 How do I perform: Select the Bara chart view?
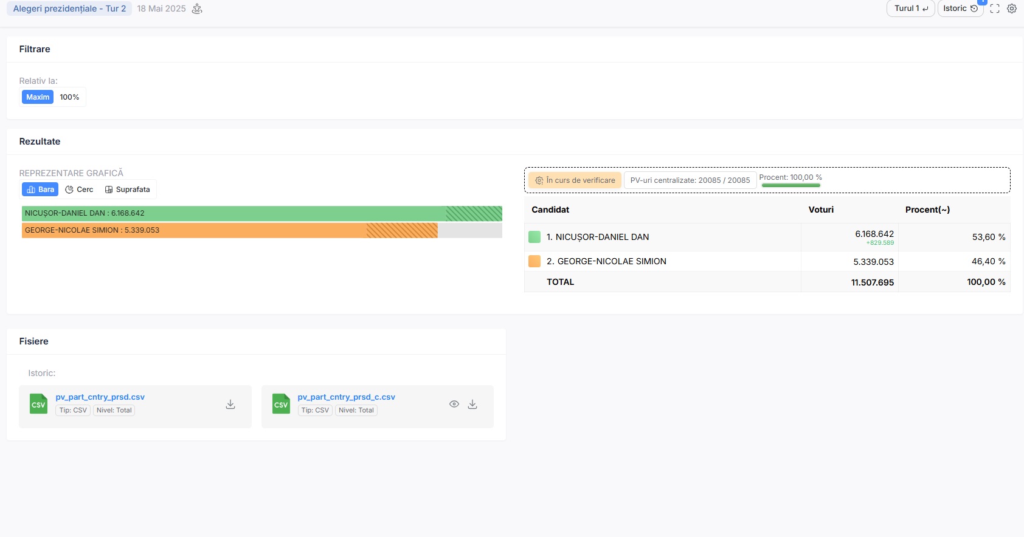(x=40, y=190)
